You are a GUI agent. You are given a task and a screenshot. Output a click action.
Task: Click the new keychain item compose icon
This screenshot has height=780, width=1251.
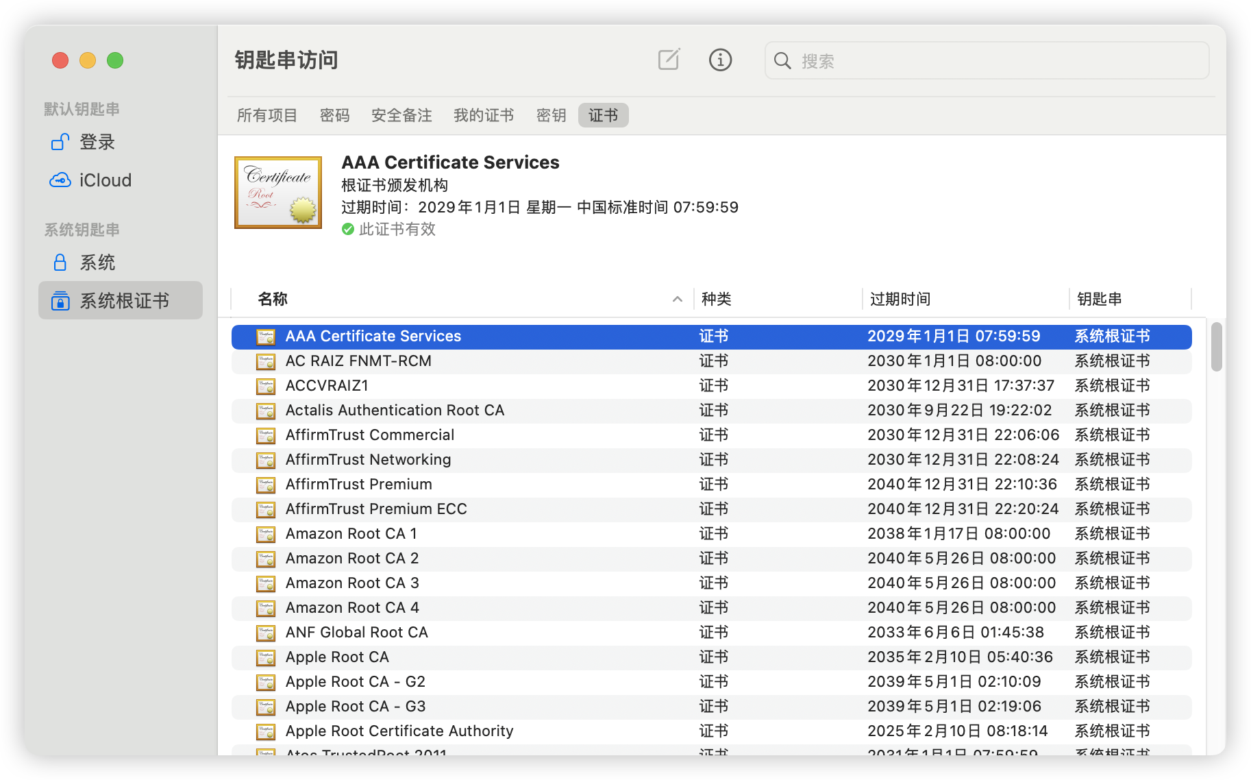[x=669, y=60]
